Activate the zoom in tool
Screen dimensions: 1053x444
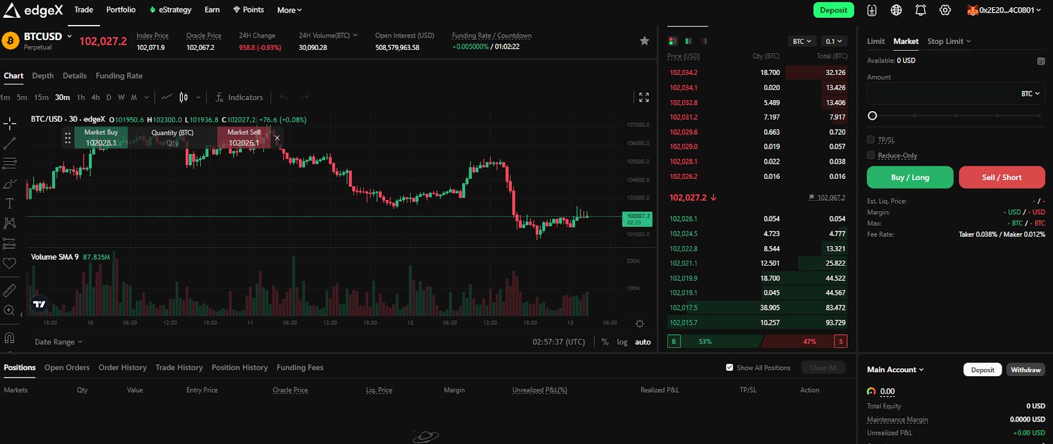pyautogui.click(x=10, y=310)
